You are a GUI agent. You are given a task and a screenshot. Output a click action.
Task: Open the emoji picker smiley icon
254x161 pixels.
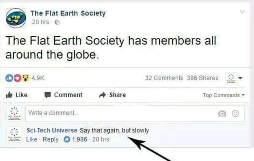(235, 113)
